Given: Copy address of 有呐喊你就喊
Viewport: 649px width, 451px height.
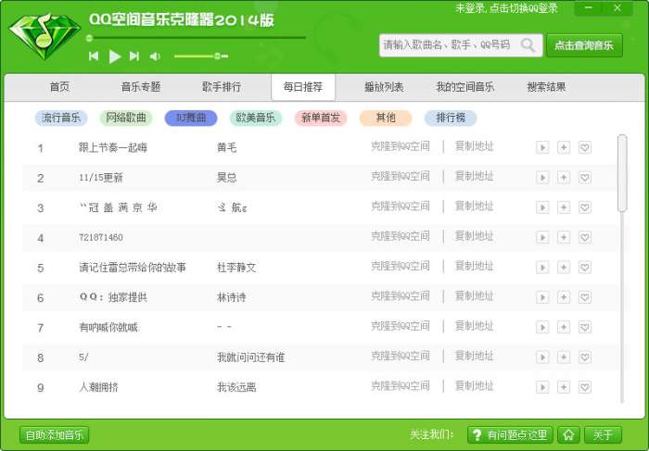Looking at the screenshot, I should coord(475,326).
